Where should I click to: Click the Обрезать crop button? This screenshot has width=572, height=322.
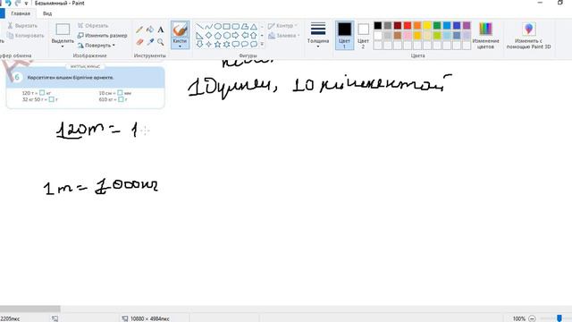(x=93, y=26)
